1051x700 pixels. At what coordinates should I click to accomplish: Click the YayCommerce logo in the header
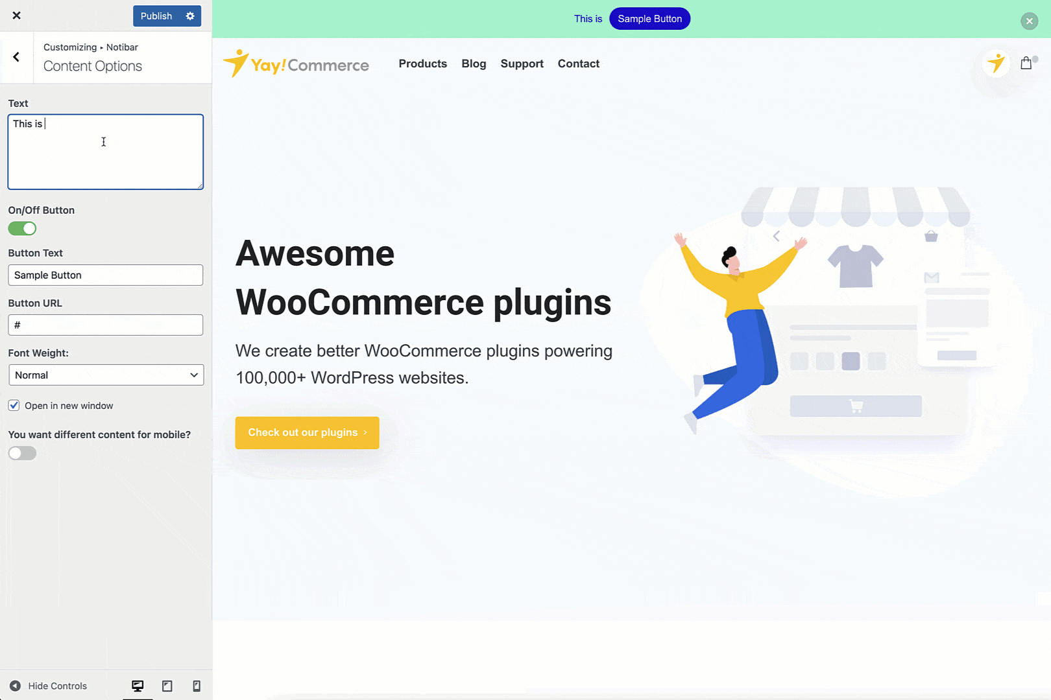(x=296, y=64)
